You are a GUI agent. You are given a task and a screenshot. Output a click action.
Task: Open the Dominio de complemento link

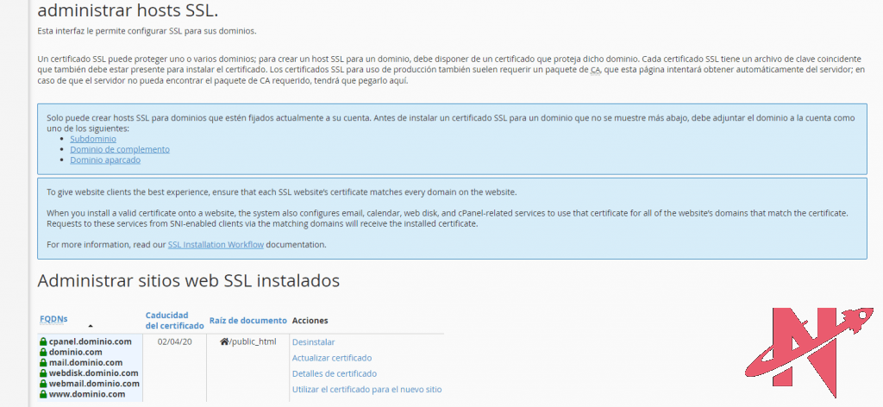[119, 149]
